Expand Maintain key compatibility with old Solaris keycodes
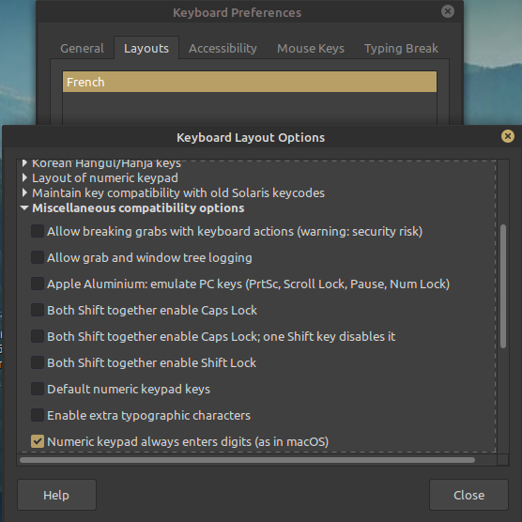The image size is (522, 522). 24,192
